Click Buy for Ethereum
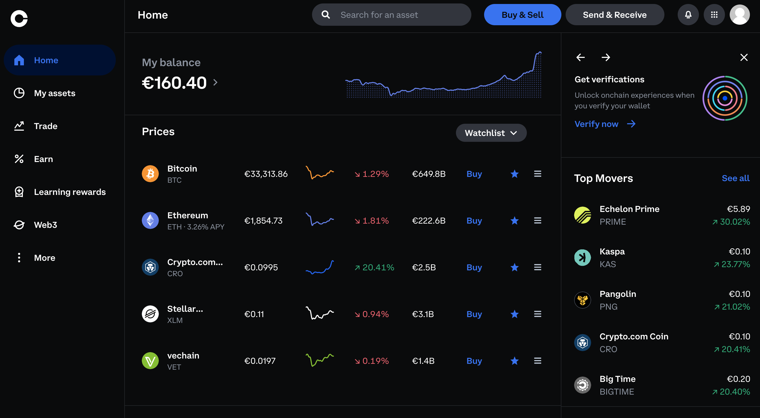 click(x=474, y=220)
